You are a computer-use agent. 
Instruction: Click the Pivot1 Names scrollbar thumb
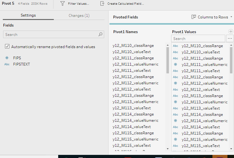[x=168, y=60]
